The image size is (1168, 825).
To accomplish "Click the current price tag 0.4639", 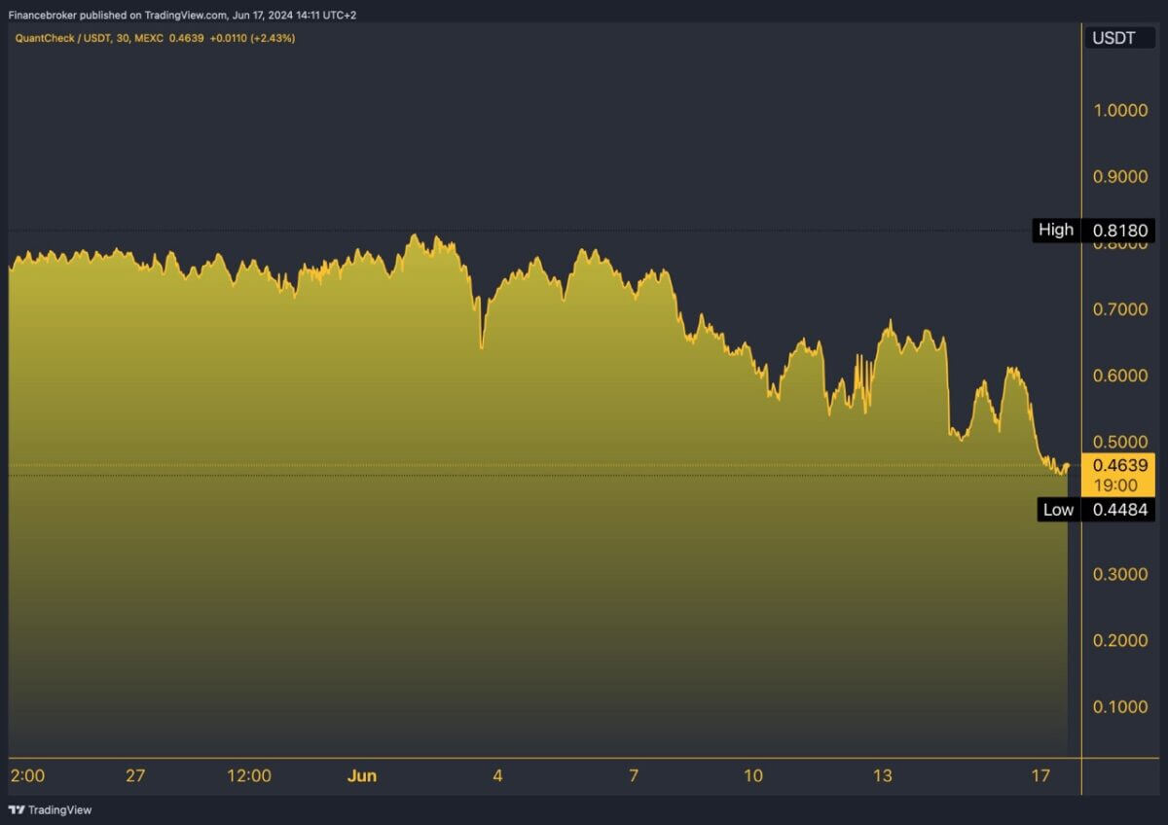I will point(1120,466).
